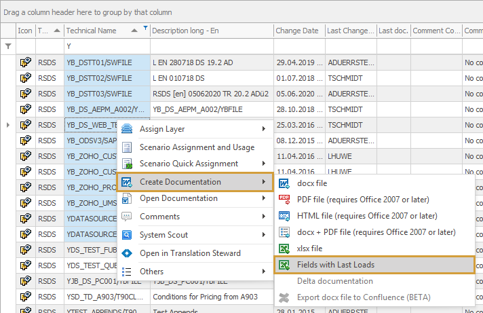Click the Excel icon beside xlsx file
This screenshot has height=313, width=483.
[285, 248]
